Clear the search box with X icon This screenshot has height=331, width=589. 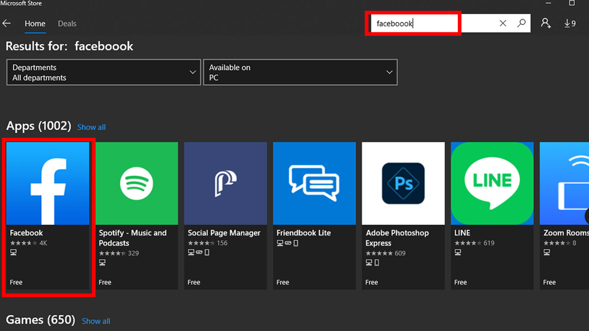coord(503,23)
